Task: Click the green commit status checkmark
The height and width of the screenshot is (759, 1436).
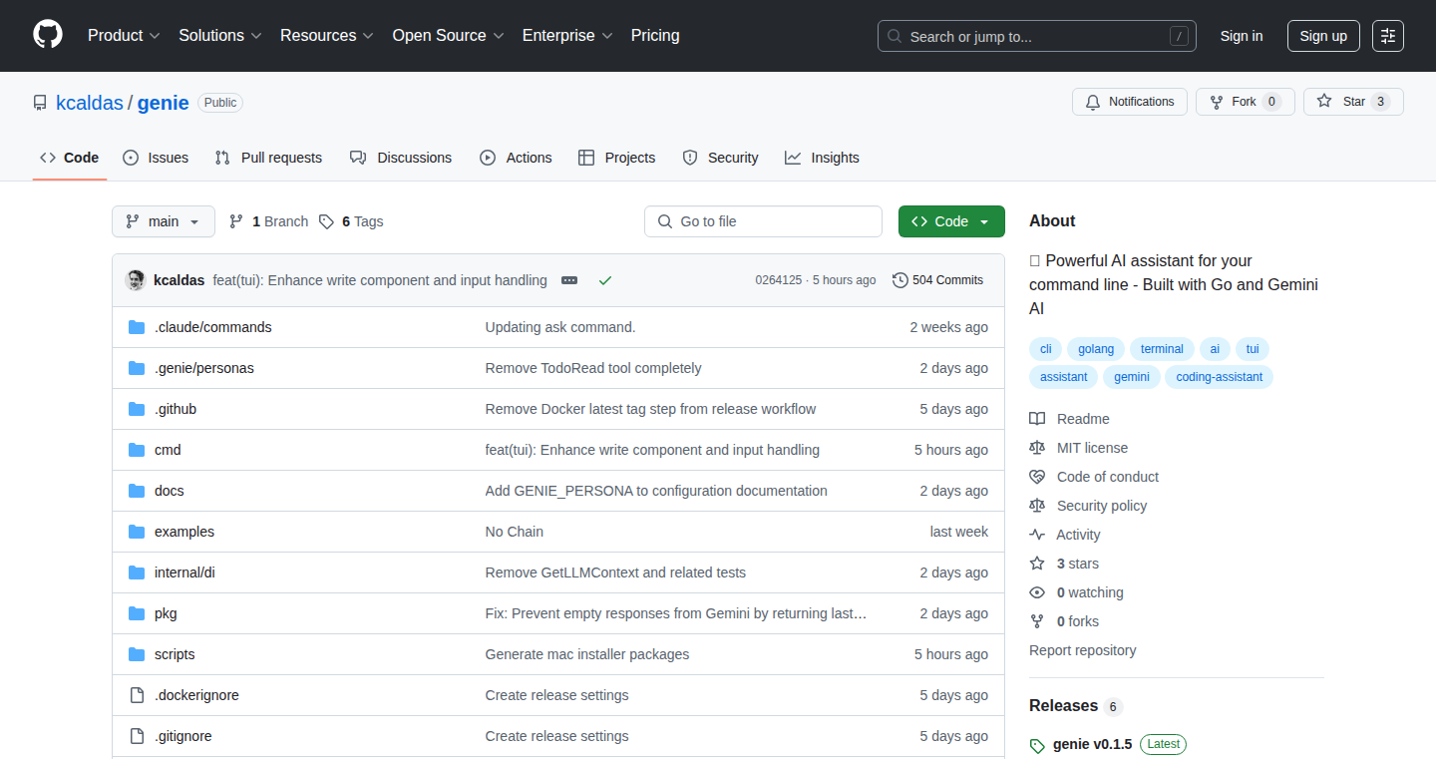Action: pos(604,280)
